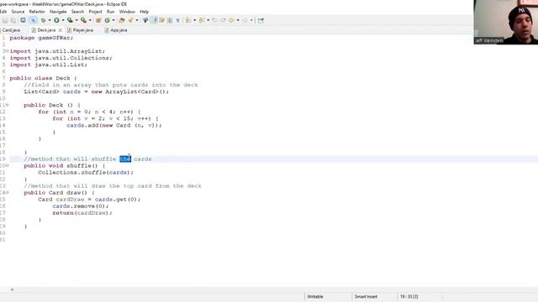Run the program with the green play icon
This screenshot has height=302, width=538.
56,20
